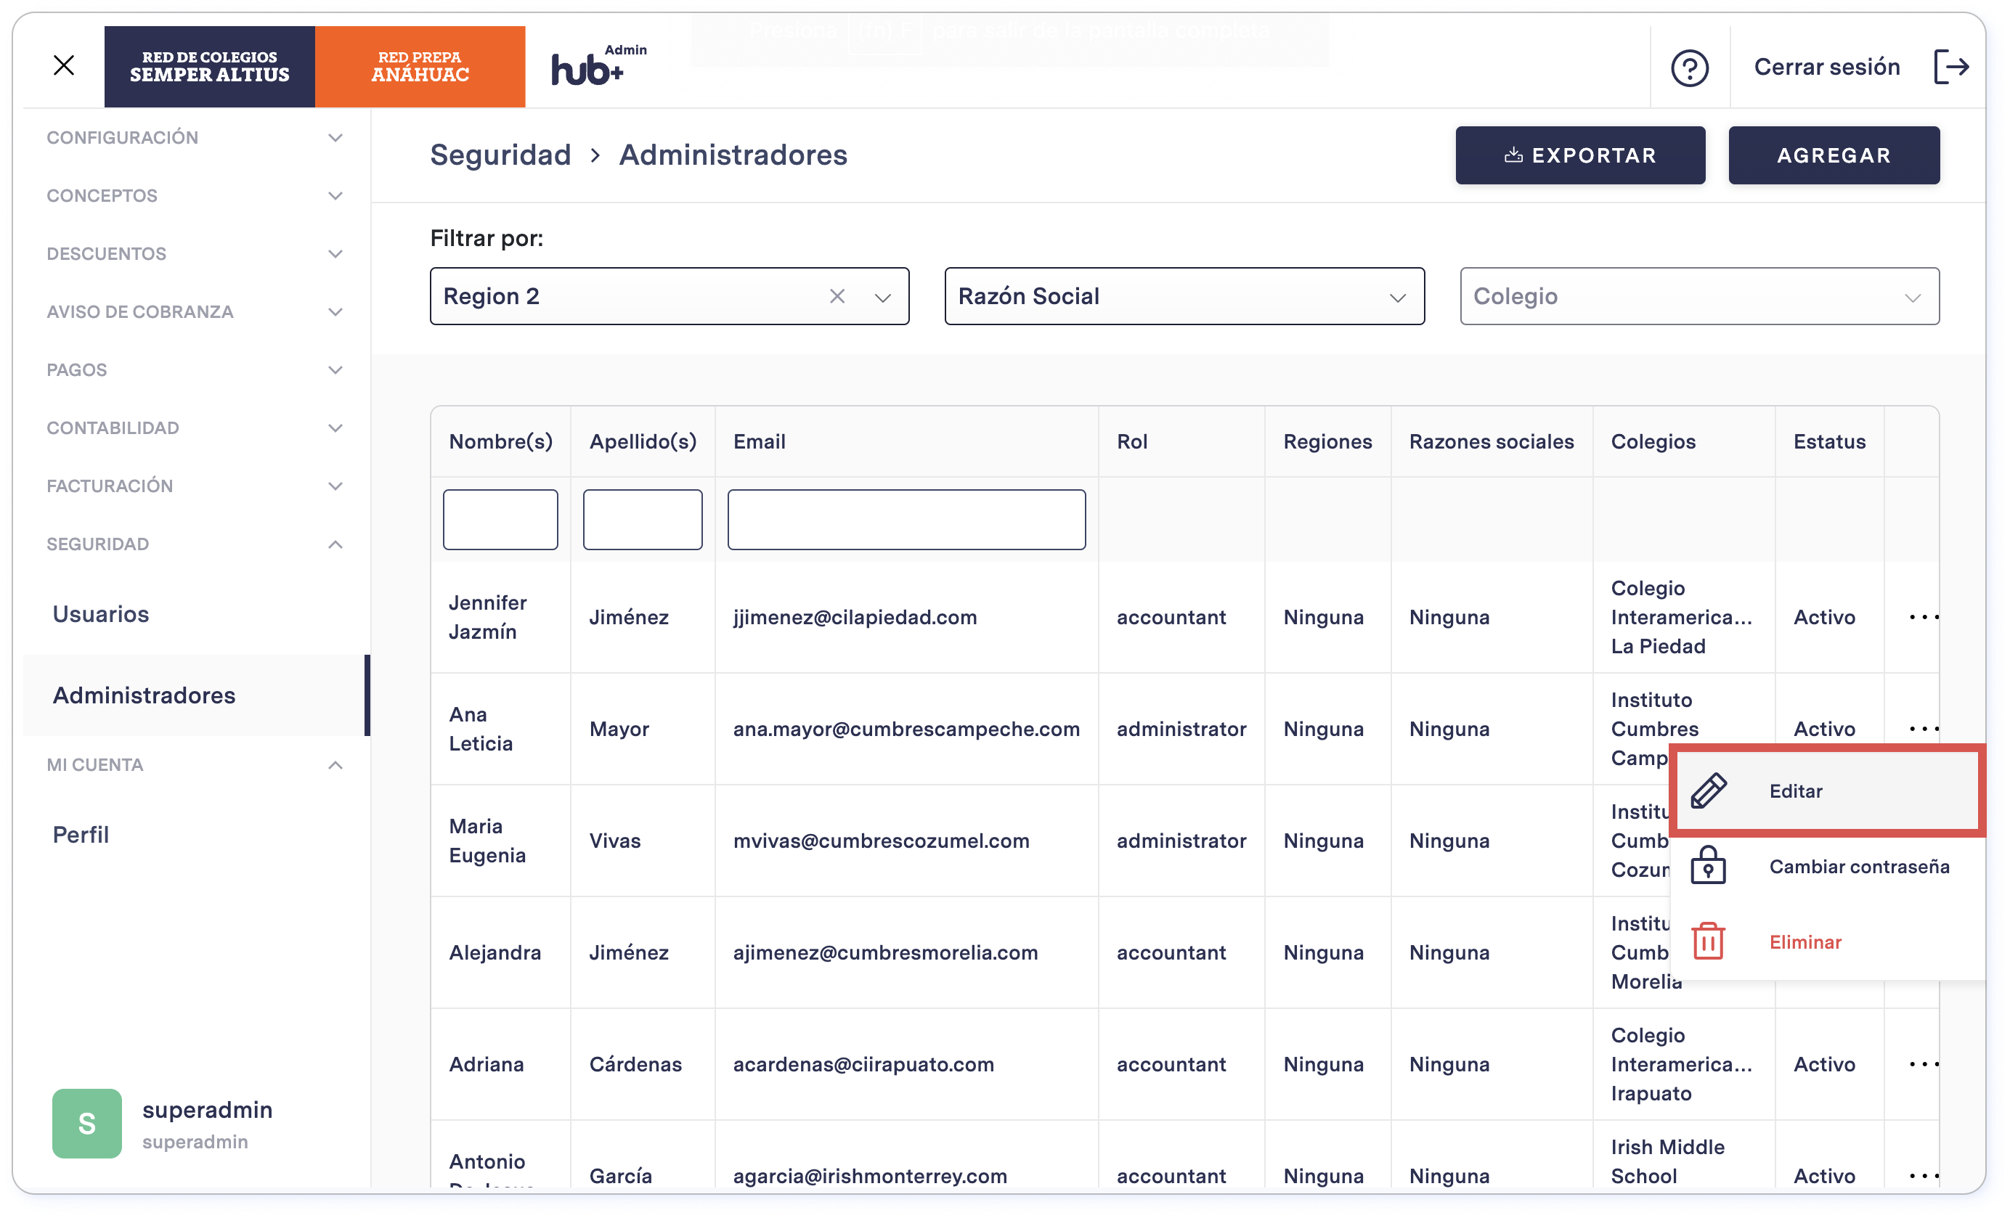Collapse the Mi Cuenta section
2010x1218 pixels.
coord(196,765)
